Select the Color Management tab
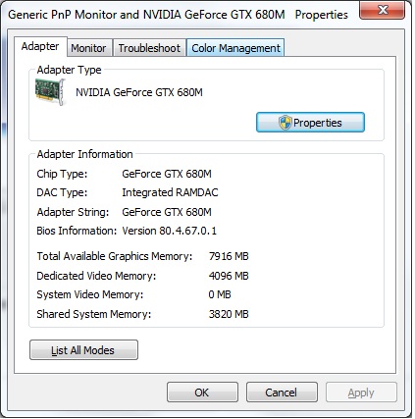Image resolution: width=415 pixels, height=419 pixels. pos(235,48)
